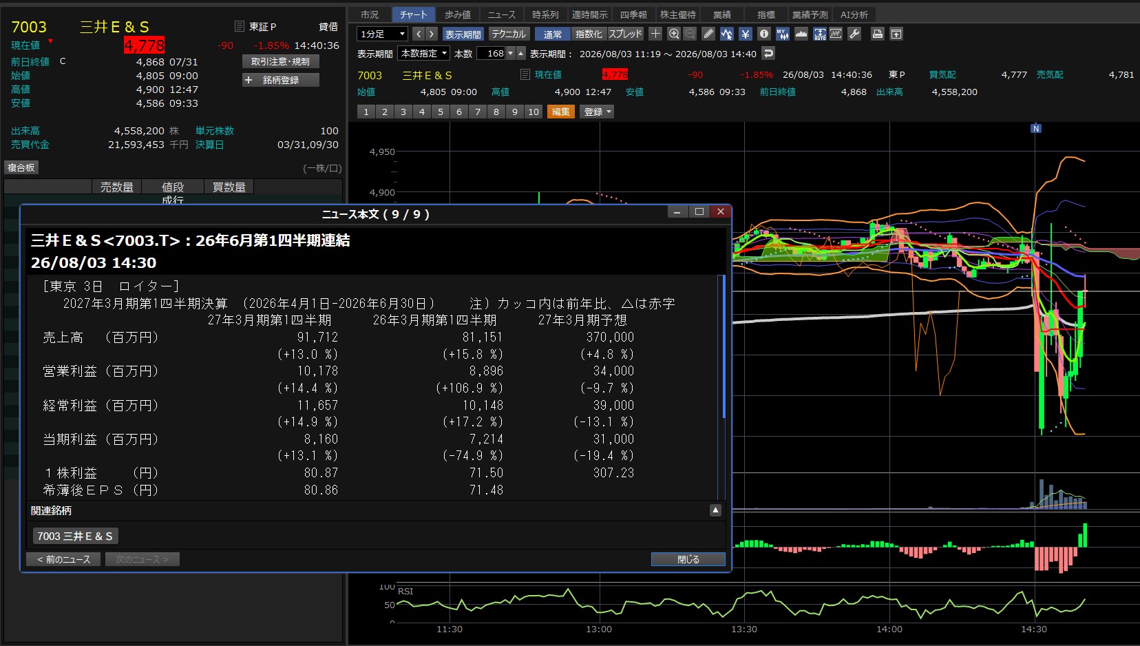Click the 買数量 column header

(229, 187)
